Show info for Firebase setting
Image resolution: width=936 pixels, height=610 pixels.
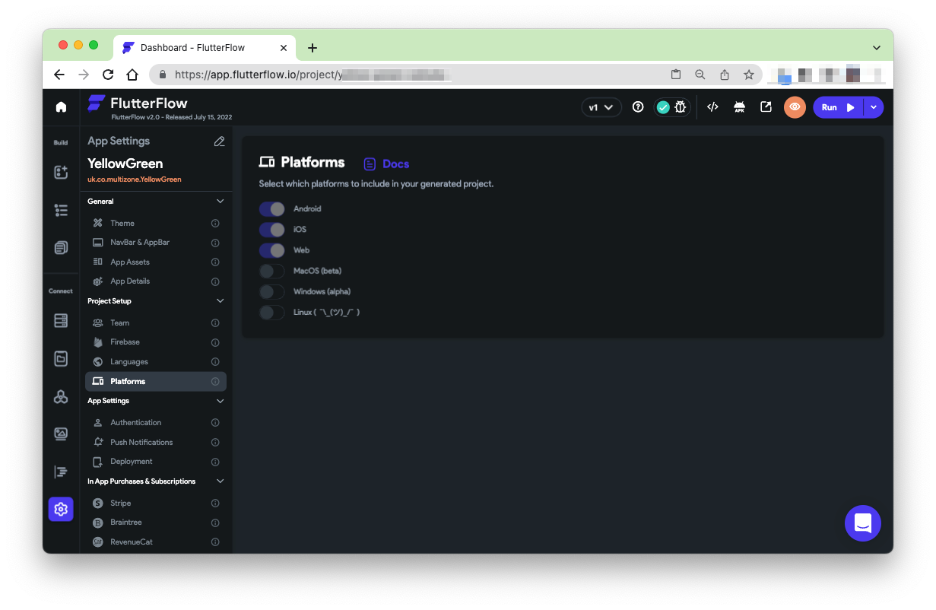click(215, 342)
